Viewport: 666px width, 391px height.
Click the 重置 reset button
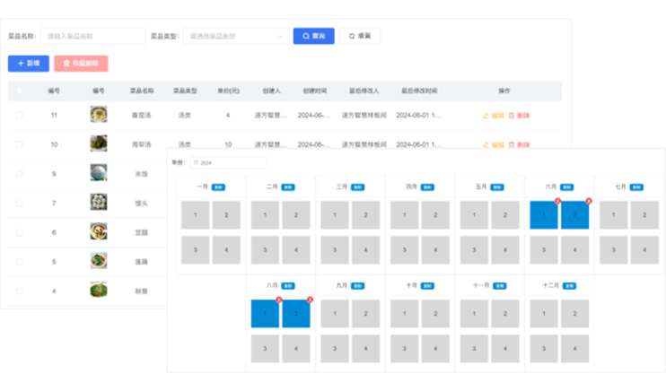coord(360,36)
